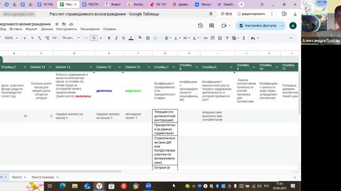Click the font size field showing 10

[94, 38]
